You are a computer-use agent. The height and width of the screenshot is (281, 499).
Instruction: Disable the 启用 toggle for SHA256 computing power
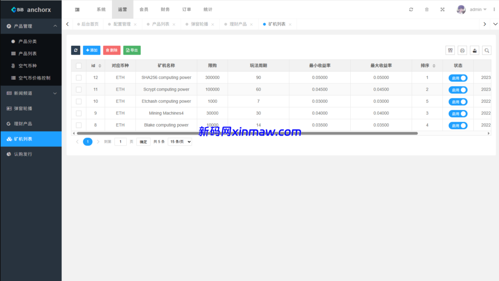[458, 77]
